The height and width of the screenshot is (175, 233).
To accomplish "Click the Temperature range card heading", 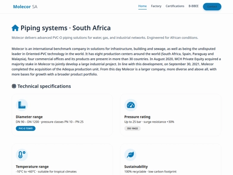I will tap(32, 166).
